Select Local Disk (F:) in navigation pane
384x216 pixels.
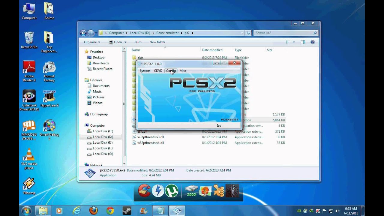103,148
